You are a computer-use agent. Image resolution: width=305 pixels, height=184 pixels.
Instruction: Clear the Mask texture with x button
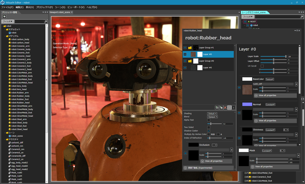point(298,155)
